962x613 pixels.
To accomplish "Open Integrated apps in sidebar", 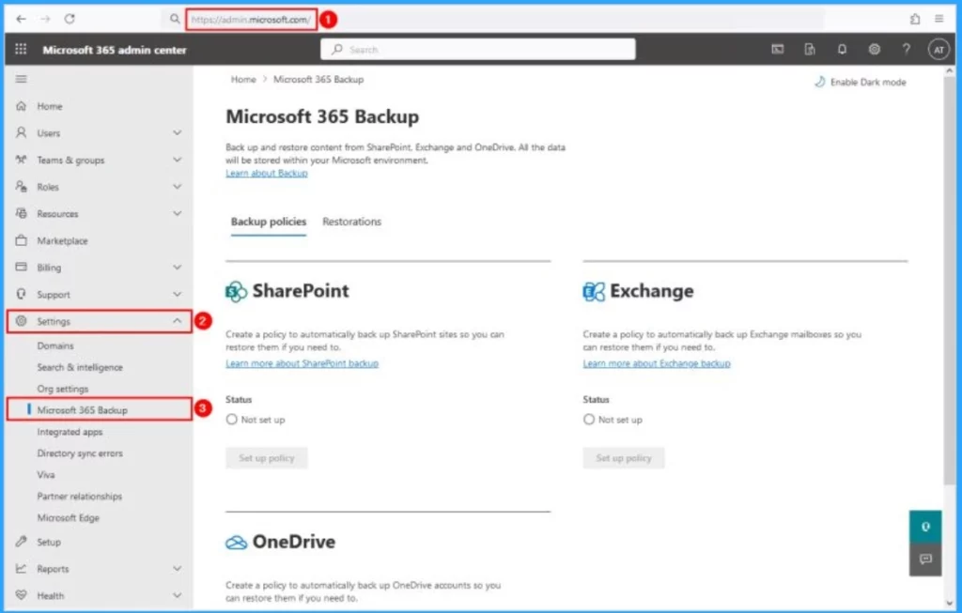I will point(70,432).
